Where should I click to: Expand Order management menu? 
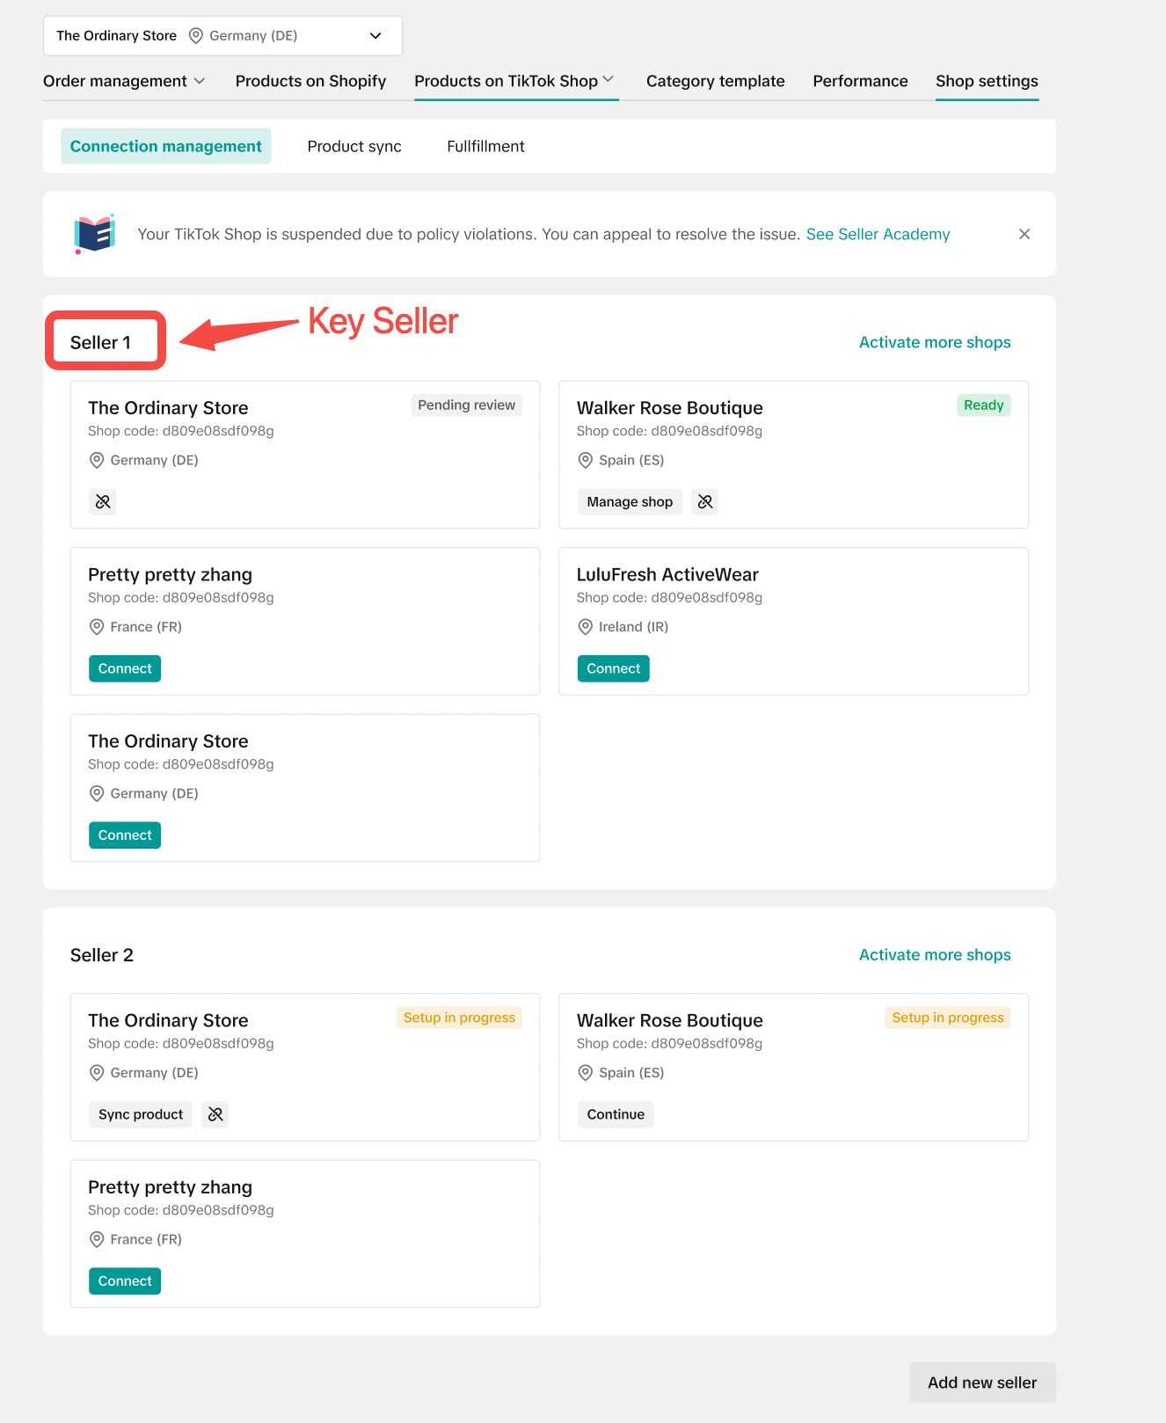(x=124, y=81)
